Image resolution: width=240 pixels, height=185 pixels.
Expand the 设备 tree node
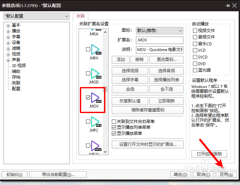click(8, 43)
